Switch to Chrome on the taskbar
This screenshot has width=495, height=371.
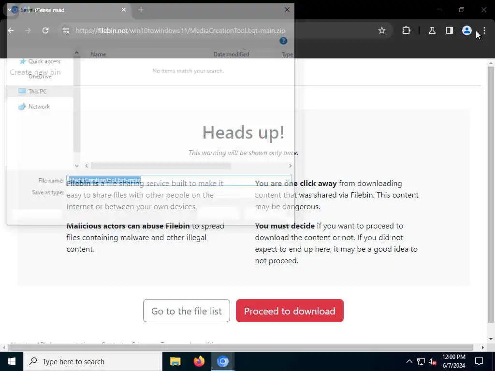[222, 361]
